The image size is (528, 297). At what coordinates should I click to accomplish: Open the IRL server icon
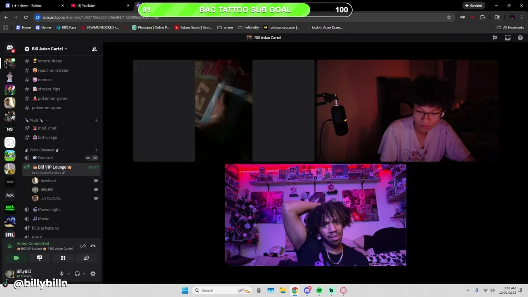[10, 235]
